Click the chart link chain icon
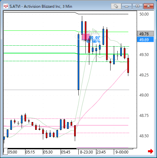The image size is (157, 158). [116, 6]
